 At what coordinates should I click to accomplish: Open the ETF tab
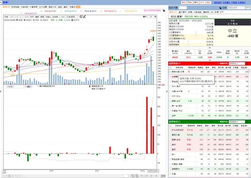222,12
